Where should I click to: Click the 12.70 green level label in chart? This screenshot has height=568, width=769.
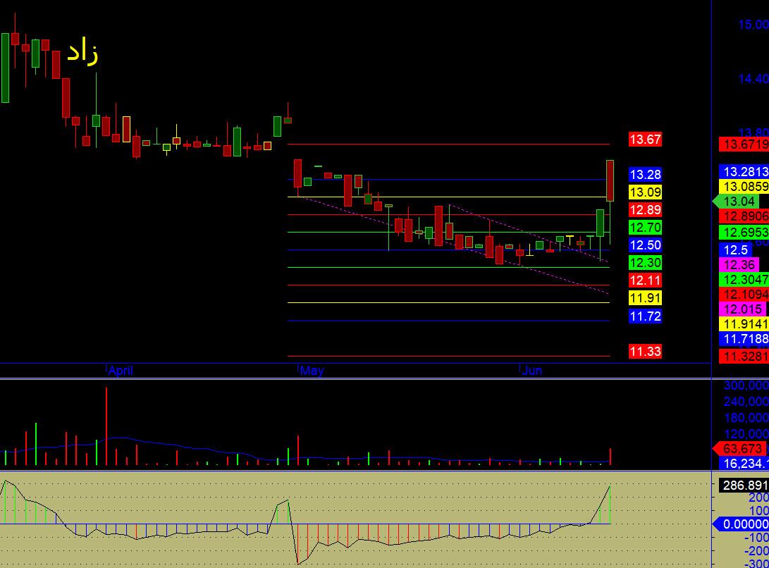coord(645,228)
